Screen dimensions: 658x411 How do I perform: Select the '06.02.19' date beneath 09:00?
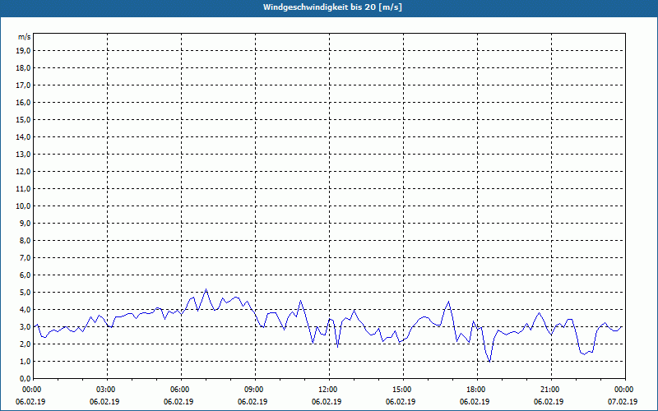(253, 401)
